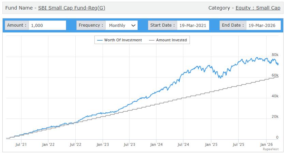Click the 0 y-axis label
The height and width of the screenshot is (155, 287).
click(277, 137)
